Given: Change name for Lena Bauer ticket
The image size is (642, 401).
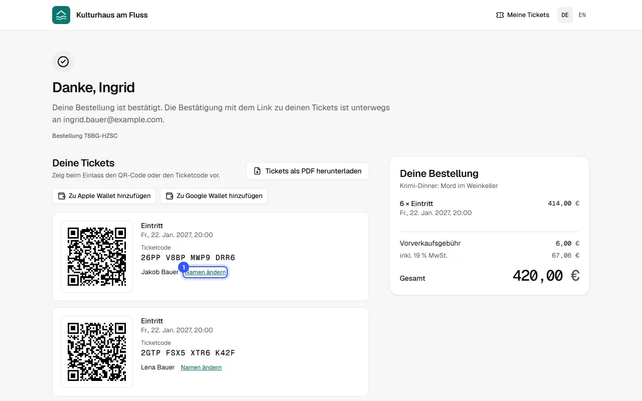Looking at the screenshot, I should [x=201, y=367].
